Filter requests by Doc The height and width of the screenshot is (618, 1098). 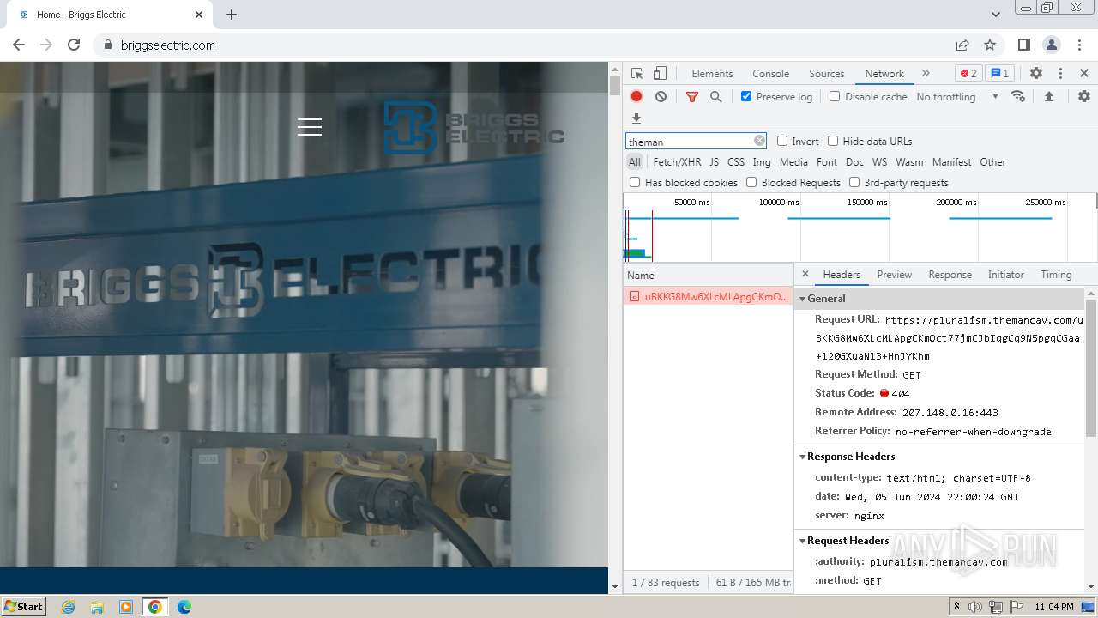click(854, 161)
